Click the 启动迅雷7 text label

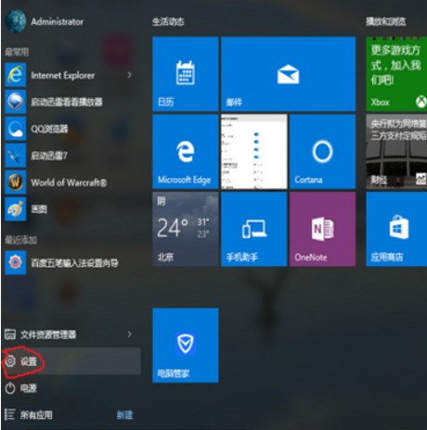coord(49,156)
